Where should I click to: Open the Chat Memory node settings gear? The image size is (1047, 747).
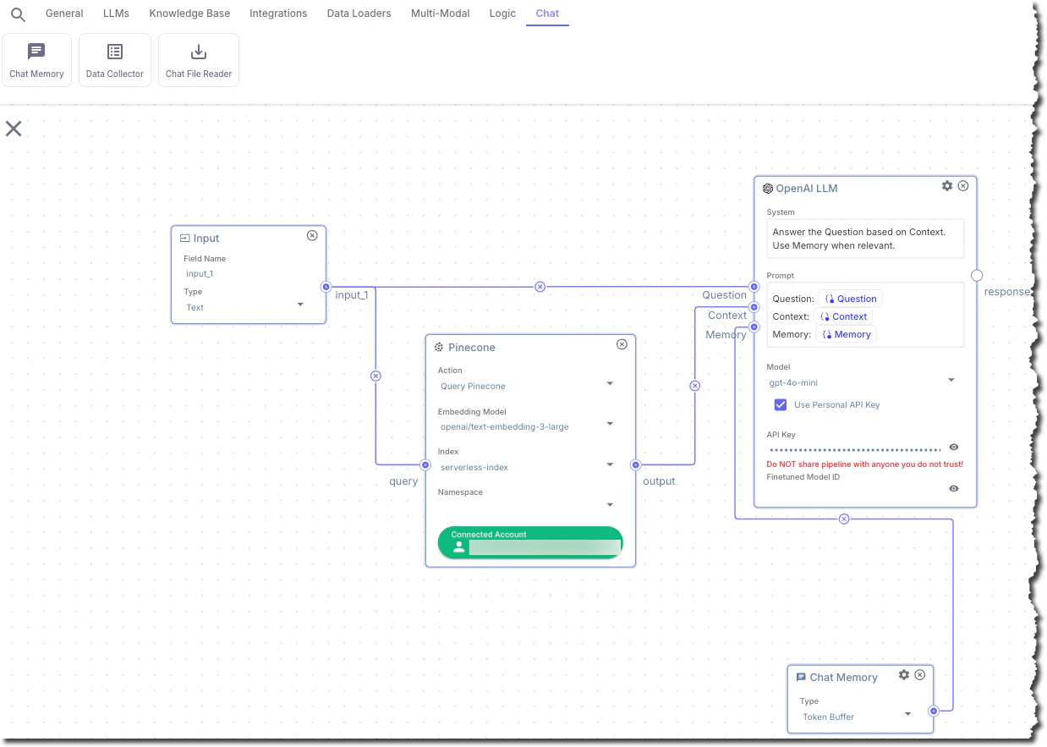[x=904, y=674]
